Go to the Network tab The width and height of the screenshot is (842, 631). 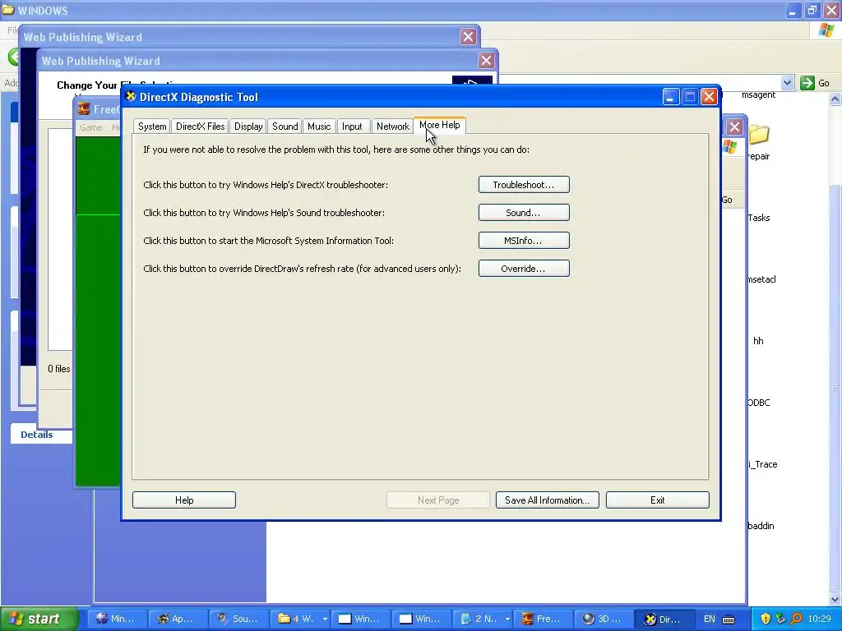[392, 126]
